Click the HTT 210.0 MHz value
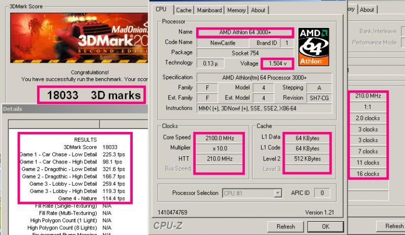Viewport: 405px width, 235px height. (219, 159)
